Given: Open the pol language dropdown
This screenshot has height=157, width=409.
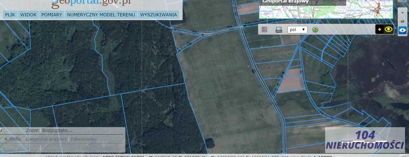Looking at the screenshot, I should click(297, 29).
